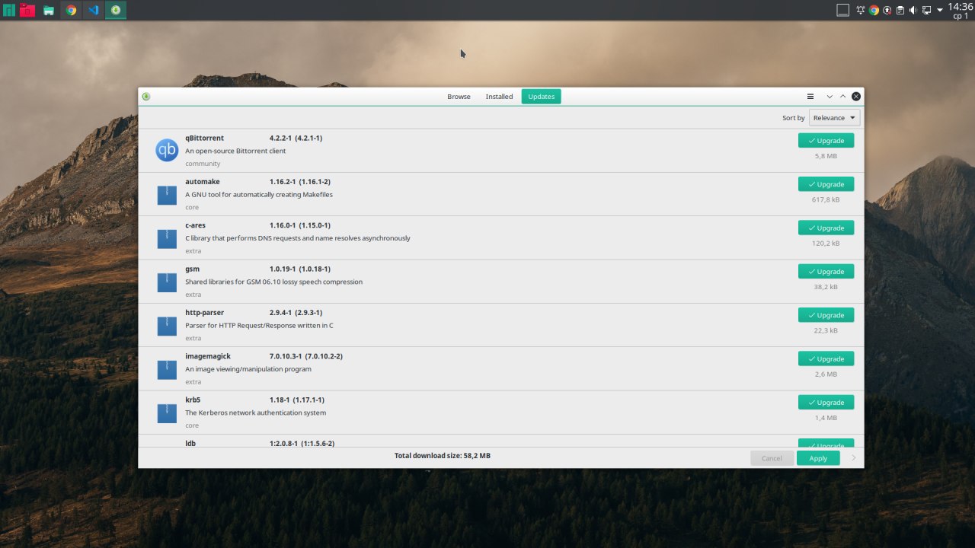
Task: Toggle Upgrade for qBittorrent
Action: pyautogui.click(x=826, y=141)
